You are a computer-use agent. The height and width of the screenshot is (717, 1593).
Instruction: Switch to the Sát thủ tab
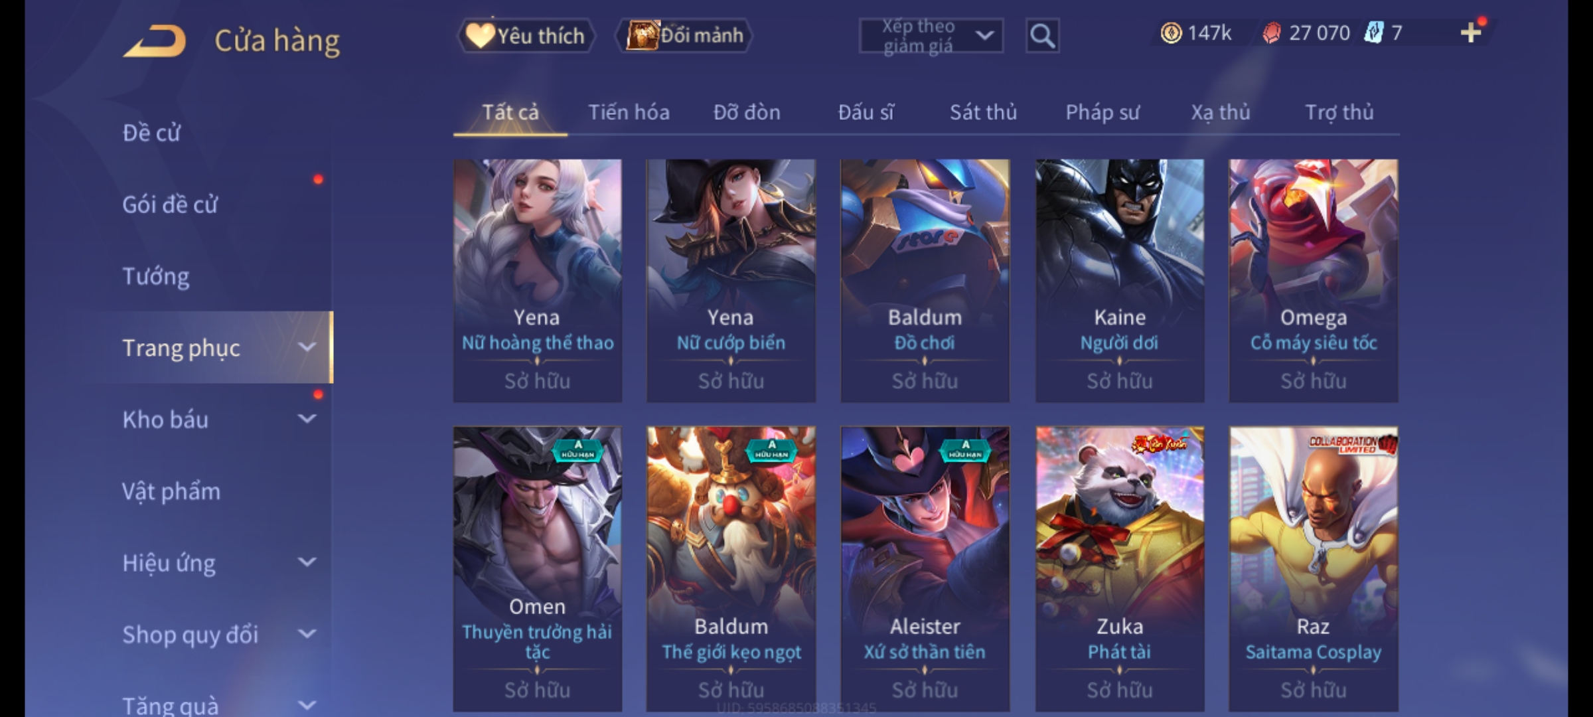pos(983,112)
